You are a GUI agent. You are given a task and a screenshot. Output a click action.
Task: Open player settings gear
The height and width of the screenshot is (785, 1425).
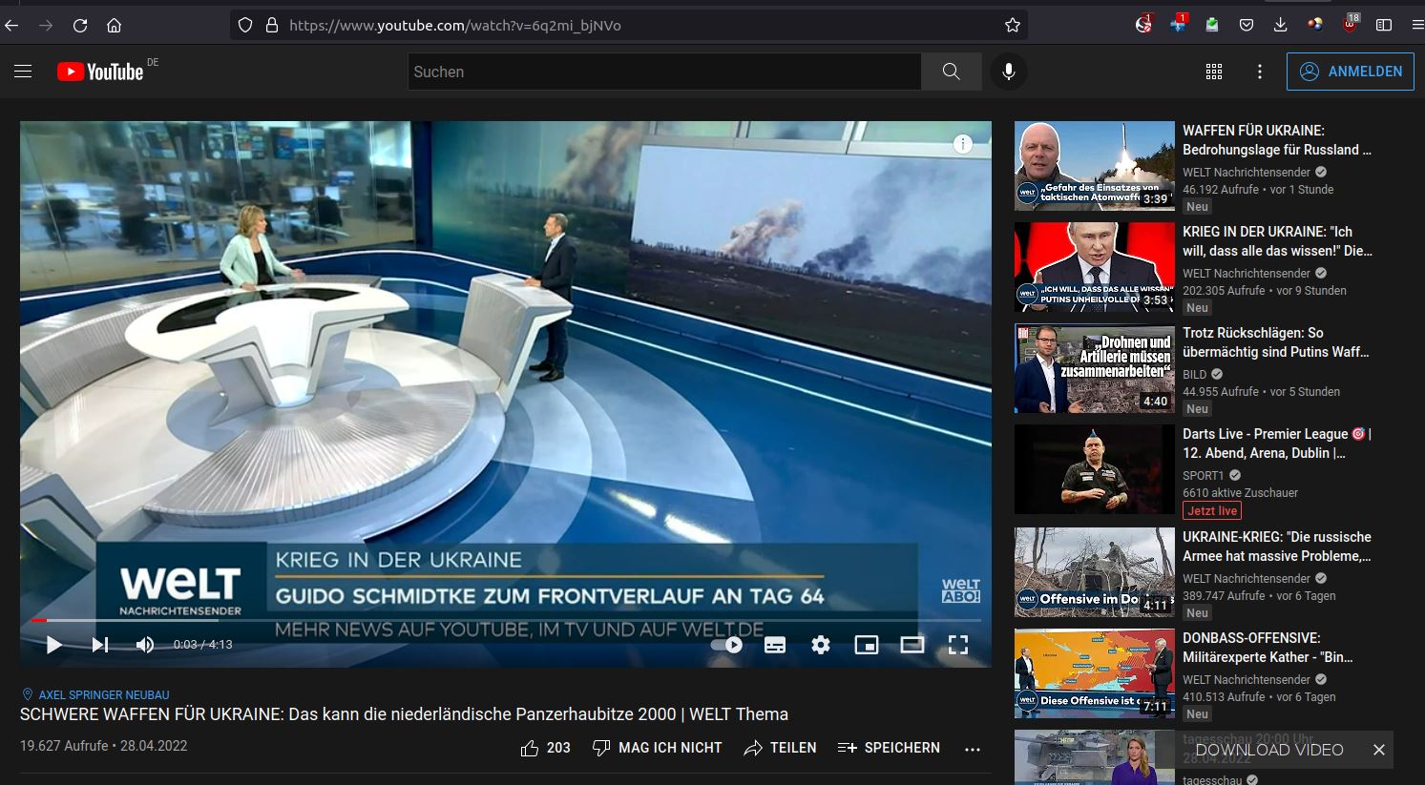pyautogui.click(x=821, y=645)
